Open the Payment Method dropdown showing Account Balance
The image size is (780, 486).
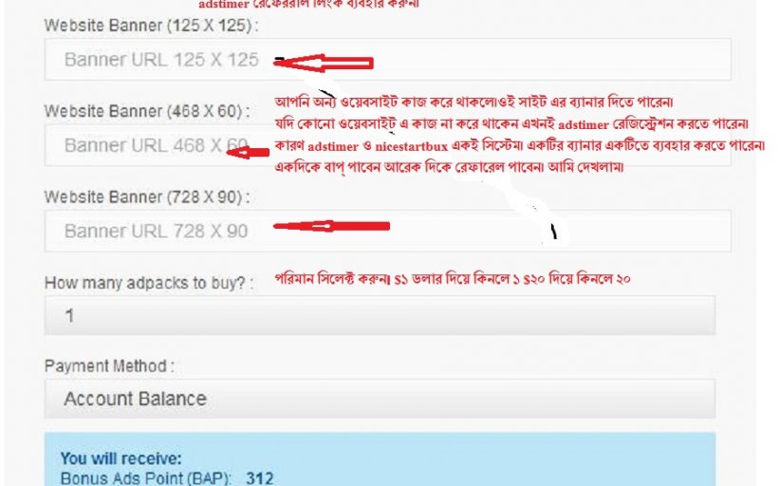click(x=380, y=399)
